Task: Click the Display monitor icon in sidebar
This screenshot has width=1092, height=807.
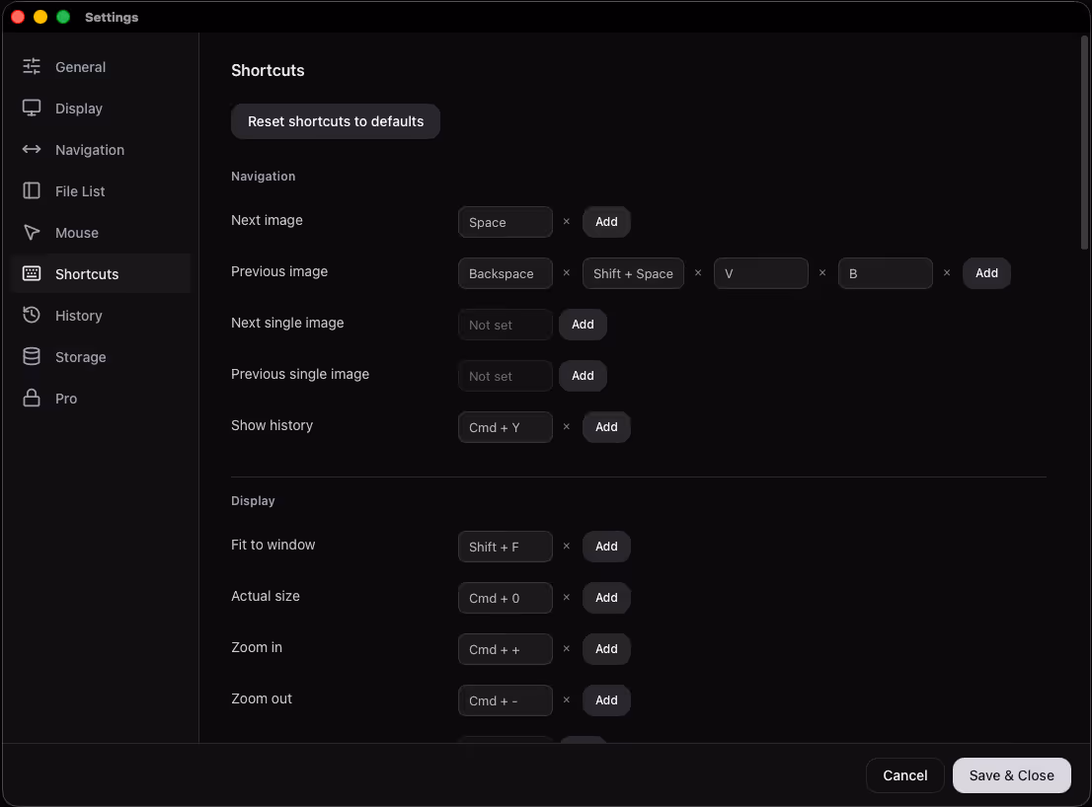Action: pos(32,108)
